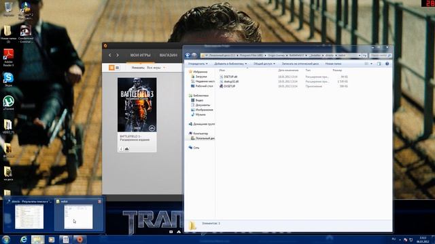Open the Музыка library
435x244 pixels.
198,115
